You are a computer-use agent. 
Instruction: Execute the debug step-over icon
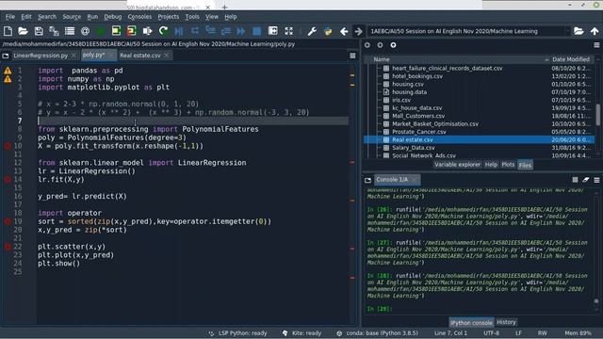[195, 31]
